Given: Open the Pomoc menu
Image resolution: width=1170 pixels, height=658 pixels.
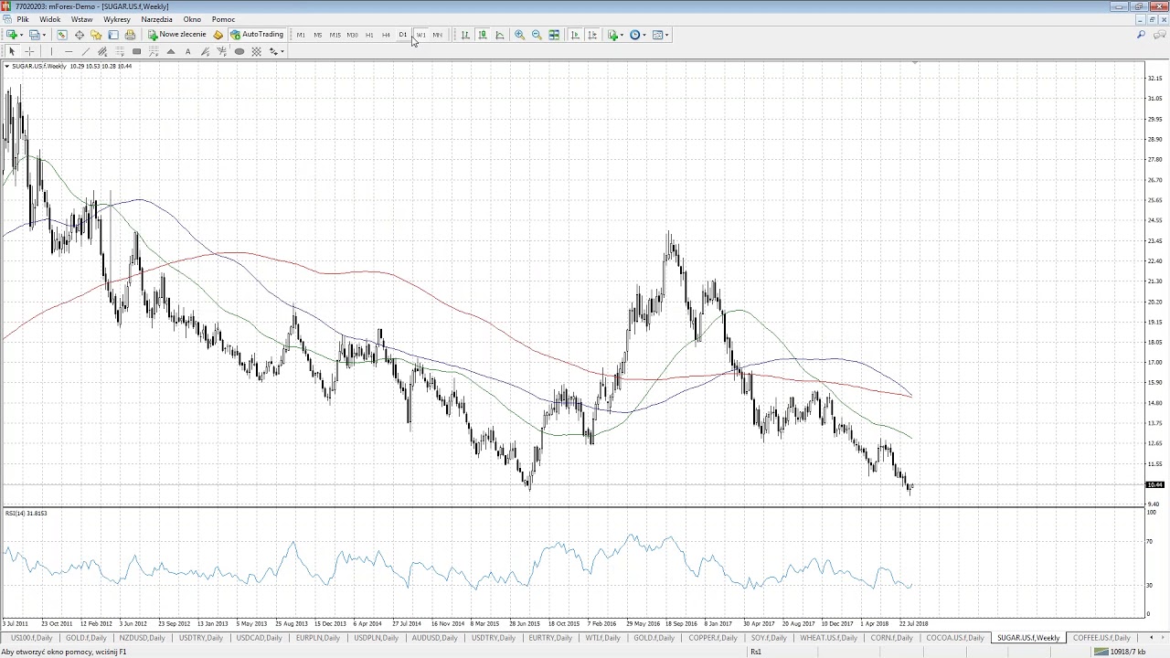Looking at the screenshot, I should [224, 19].
